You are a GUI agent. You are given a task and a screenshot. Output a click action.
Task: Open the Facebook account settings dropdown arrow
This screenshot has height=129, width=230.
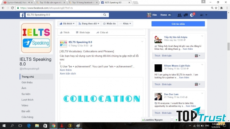[x=206, y=15]
